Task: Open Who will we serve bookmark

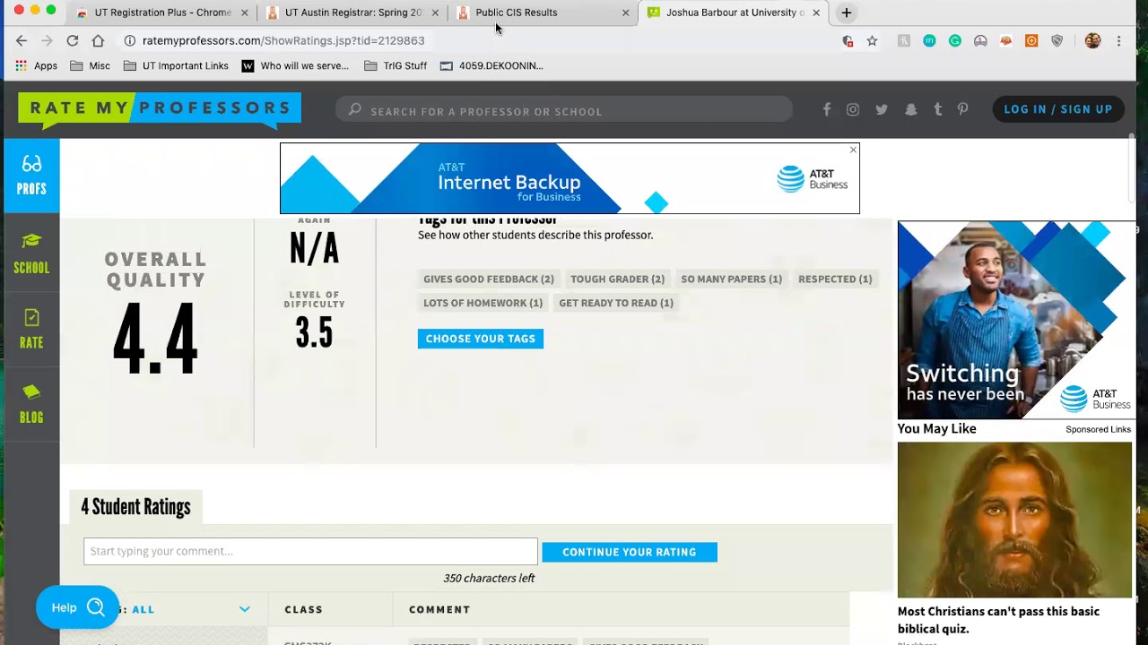Action: click(295, 65)
